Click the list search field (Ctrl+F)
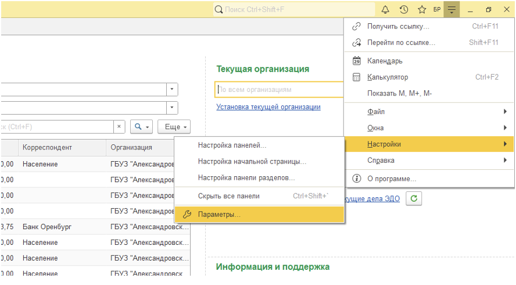This screenshot has height=285, width=516. pyautogui.click(x=58, y=127)
